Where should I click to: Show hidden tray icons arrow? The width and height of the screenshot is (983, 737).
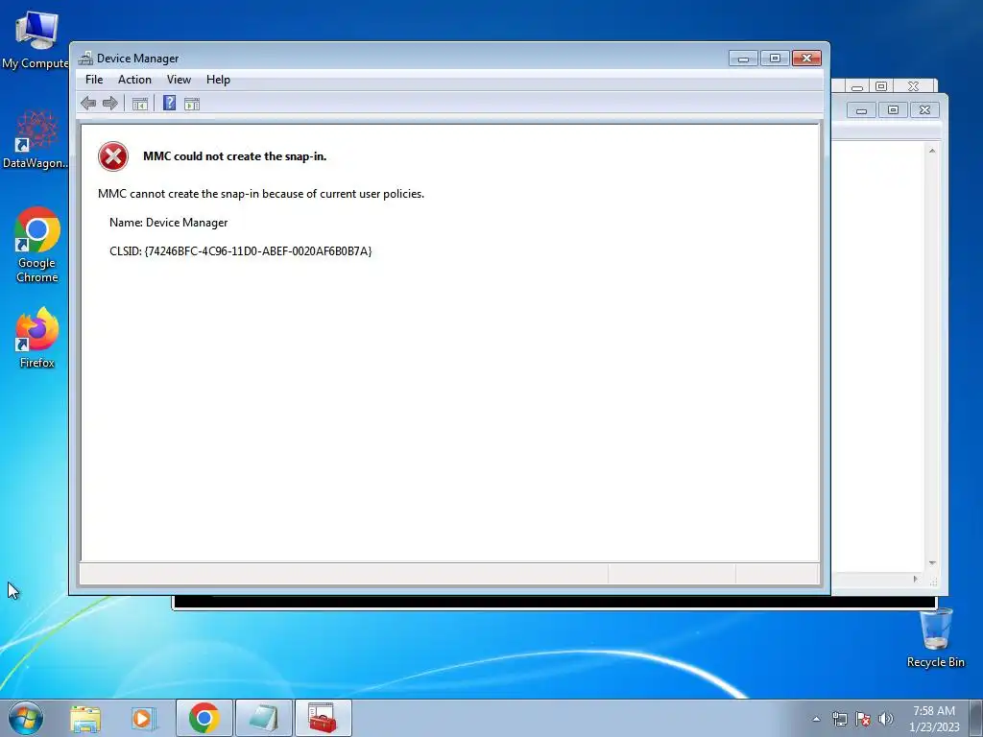pos(816,719)
